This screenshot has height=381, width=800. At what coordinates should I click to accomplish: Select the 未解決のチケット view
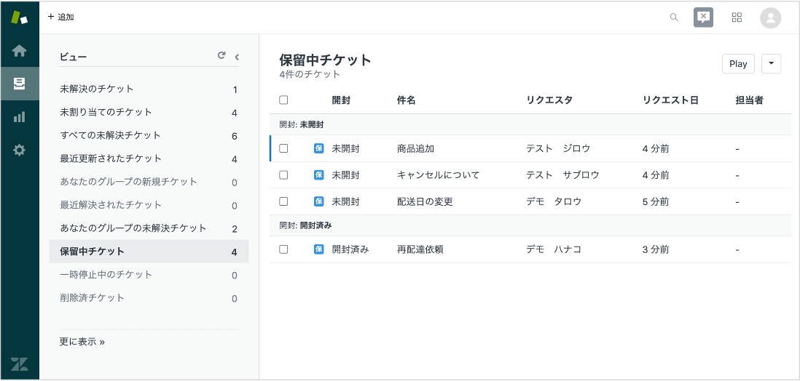click(x=97, y=89)
